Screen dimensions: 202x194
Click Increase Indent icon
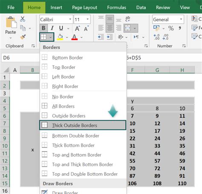coord(110,37)
